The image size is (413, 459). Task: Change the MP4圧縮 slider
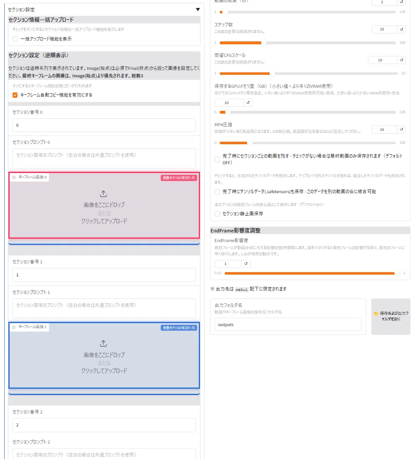(308, 143)
